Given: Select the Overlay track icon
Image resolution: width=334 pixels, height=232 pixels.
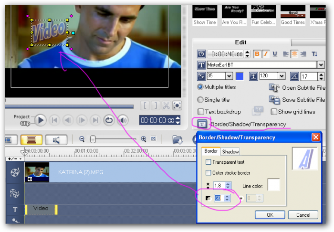Looking at the screenshot, I should (x=15, y=193).
